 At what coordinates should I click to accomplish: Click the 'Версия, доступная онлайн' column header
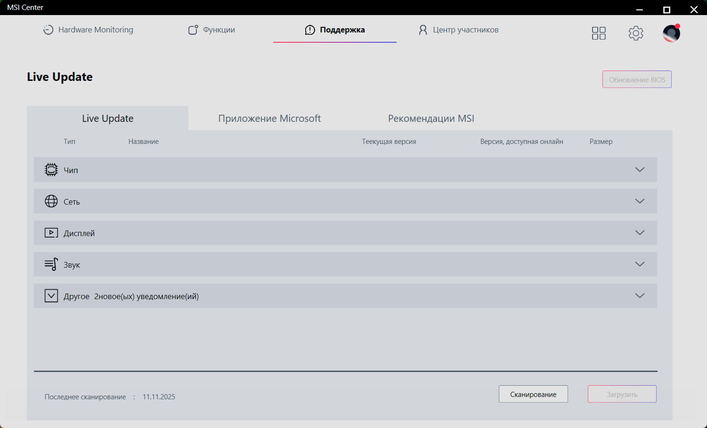point(522,142)
